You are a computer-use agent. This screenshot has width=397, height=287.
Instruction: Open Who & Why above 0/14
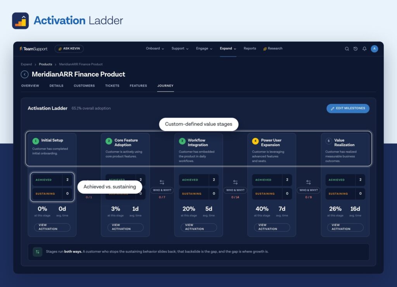tap(235, 190)
